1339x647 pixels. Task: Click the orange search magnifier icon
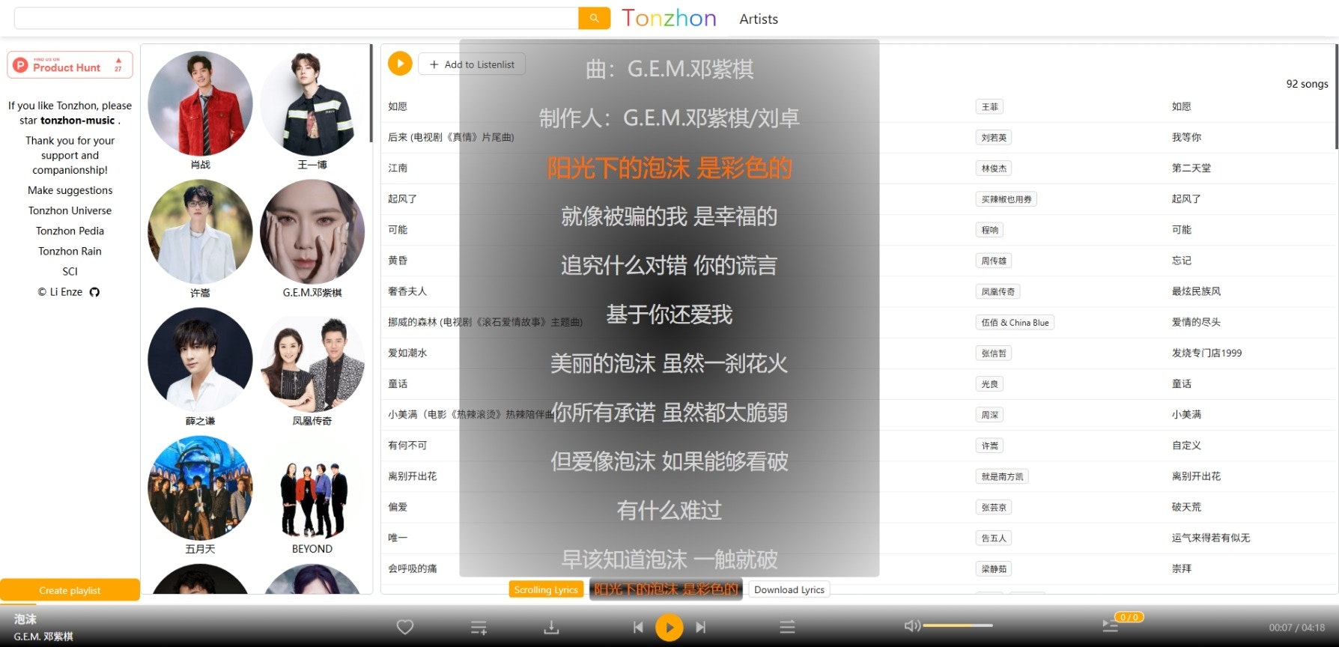click(594, 18)
